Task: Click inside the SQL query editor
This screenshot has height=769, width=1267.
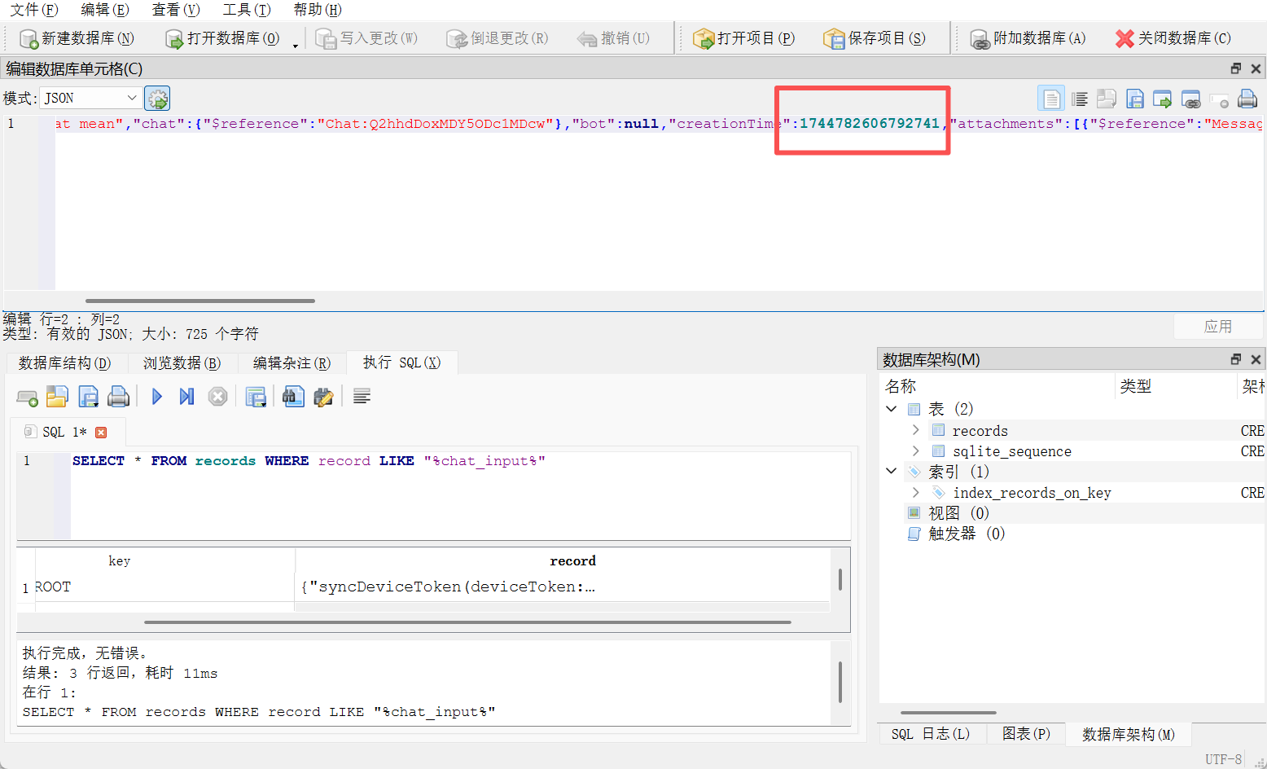Action: 460,495
